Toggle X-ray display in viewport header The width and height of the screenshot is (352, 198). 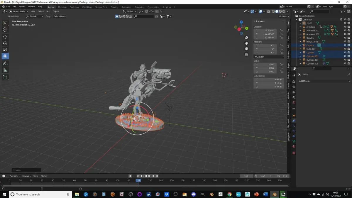(268, 11)
